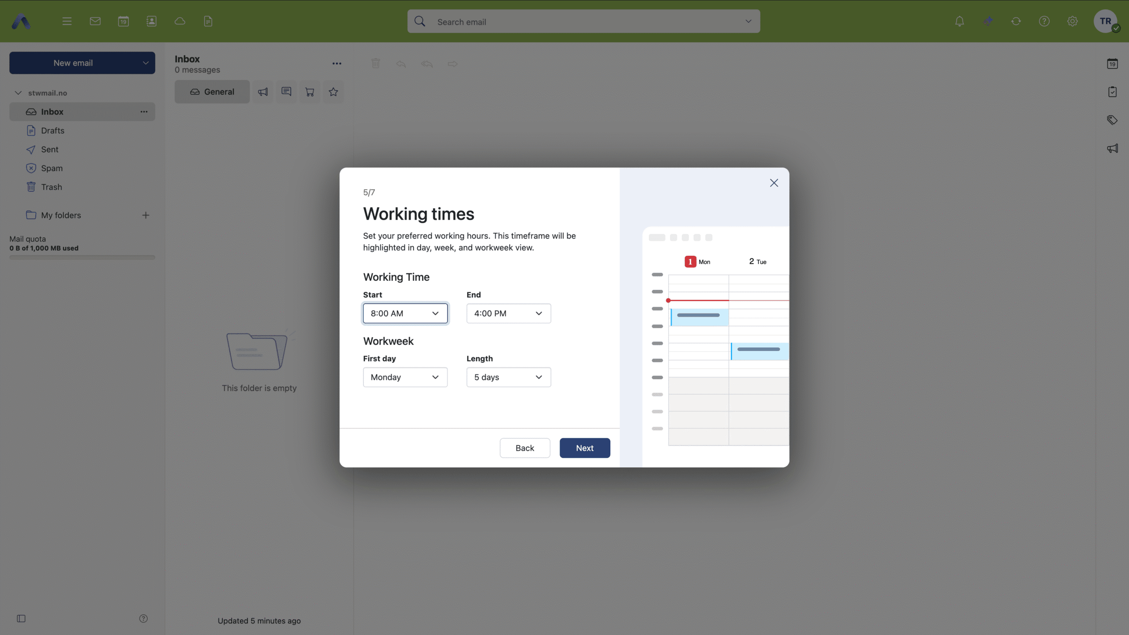
Task: Collapse the stwmail.no account tree
Action: pos(18,93)
